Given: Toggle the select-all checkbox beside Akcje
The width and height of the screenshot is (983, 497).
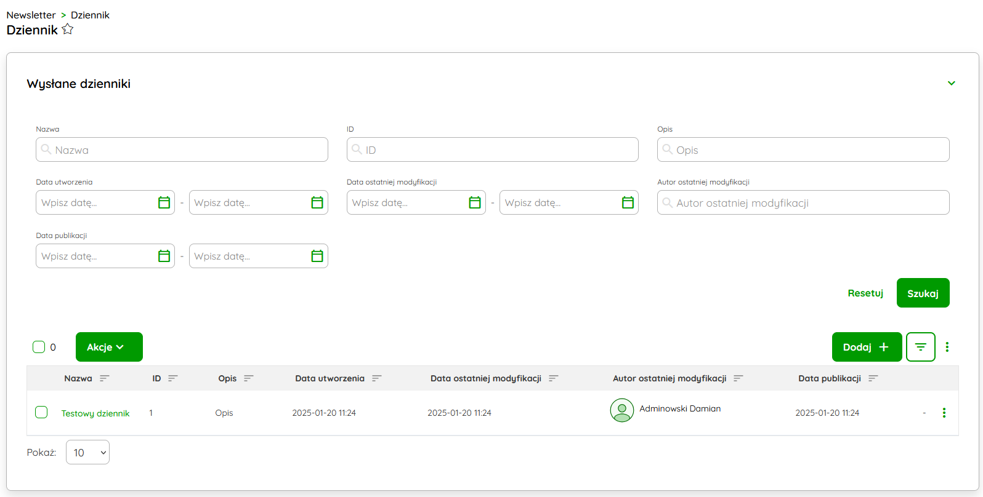Looking at the screenshot, I should 39,347.
